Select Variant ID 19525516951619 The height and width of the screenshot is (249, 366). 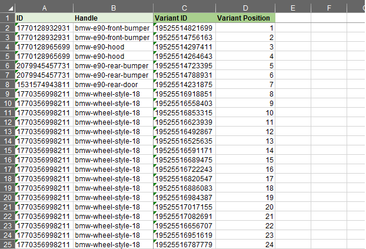click(x=184, y=235)
